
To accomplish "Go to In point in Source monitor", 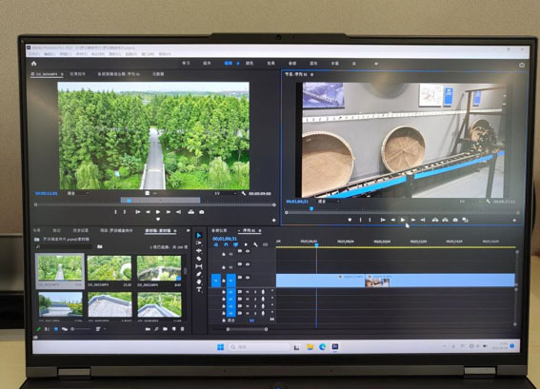I will tap(138, 212).
